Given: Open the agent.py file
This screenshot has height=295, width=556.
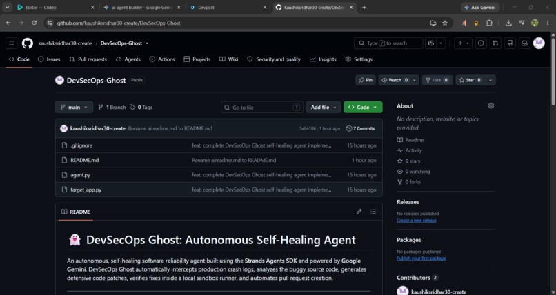Looking at the screenshot, I should click(x=80, y=174).
